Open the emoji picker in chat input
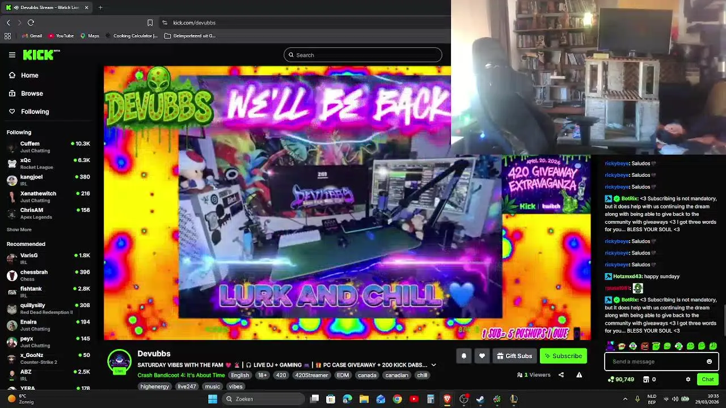 [x=709, y=362]
